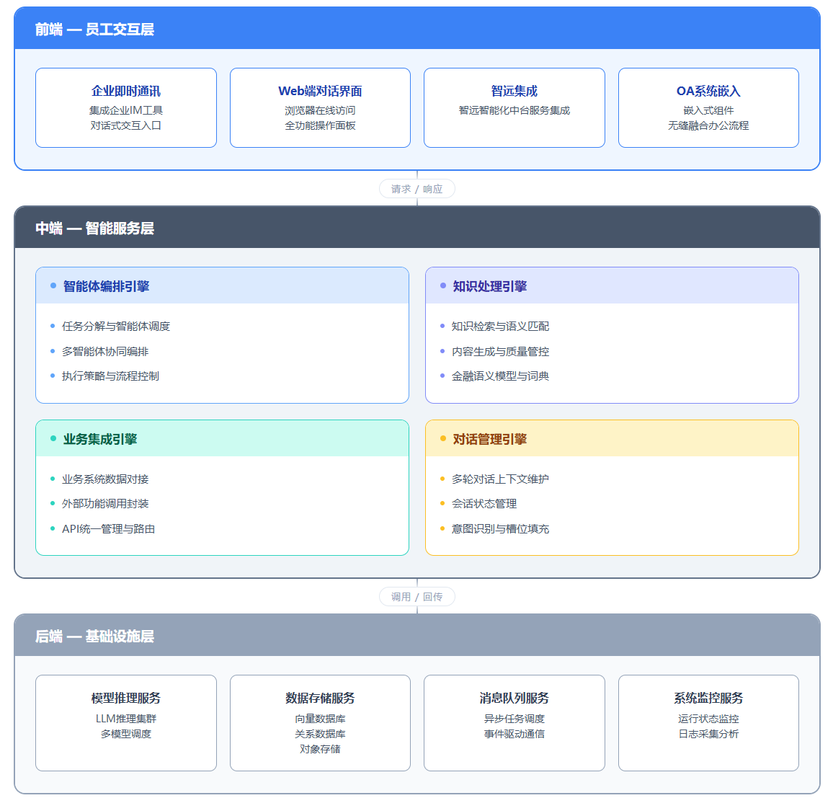Select the 系统监控服务 card title
The width and height of the screenshot is (833, 798).
pos(708,698)
